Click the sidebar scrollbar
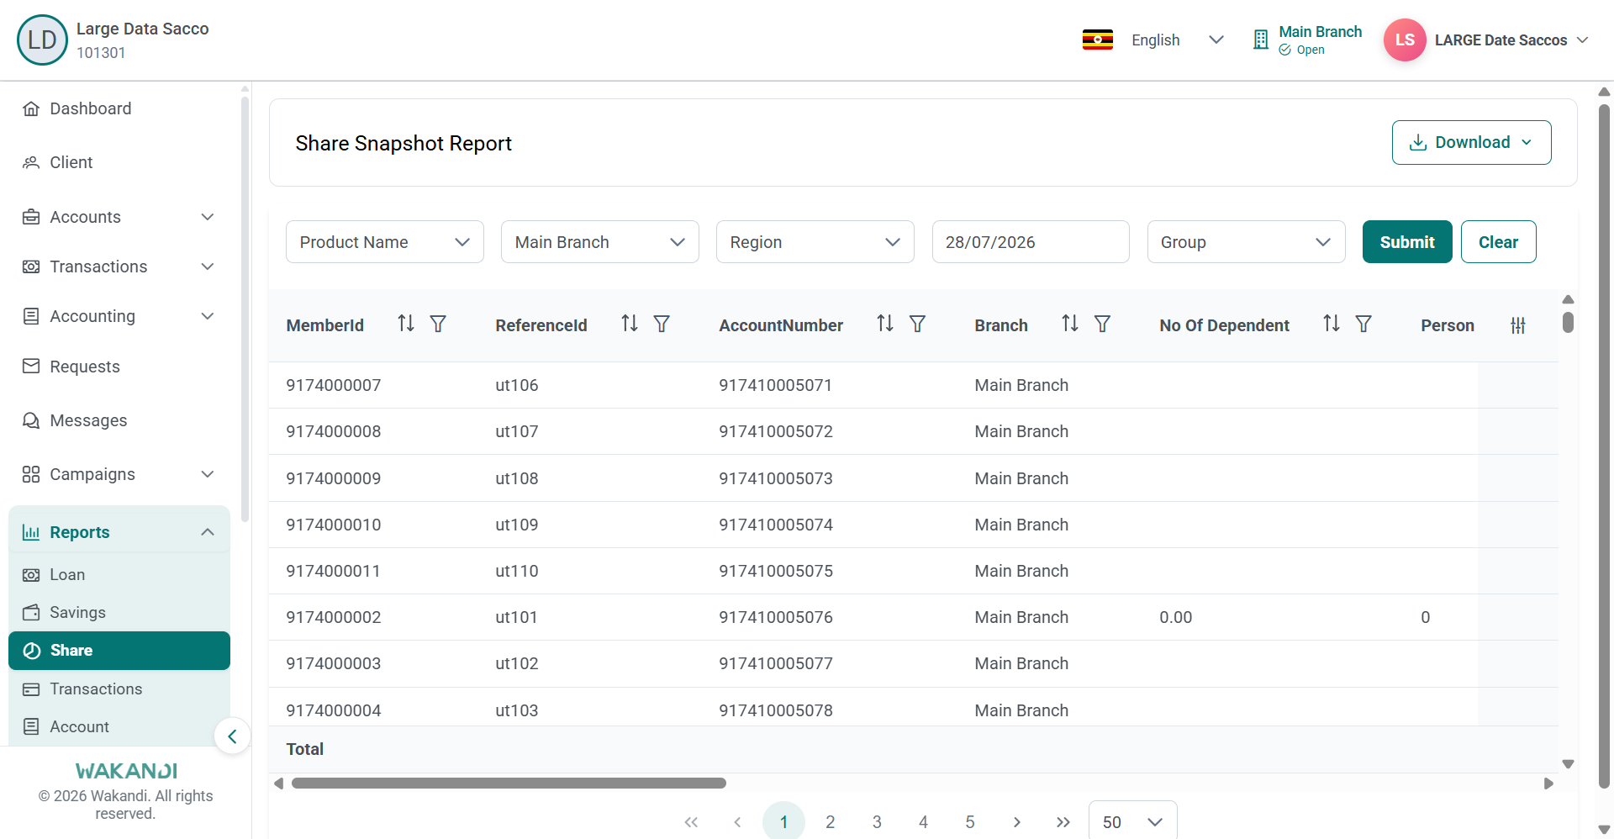 (x=245, y=308)
